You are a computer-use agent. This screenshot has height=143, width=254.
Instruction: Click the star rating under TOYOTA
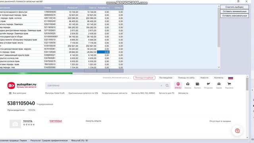29,125
